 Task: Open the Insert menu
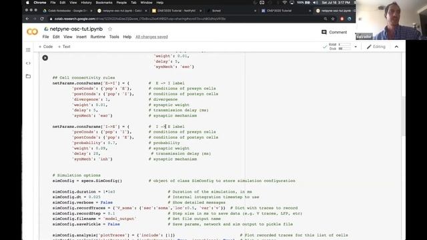(81, 37)
